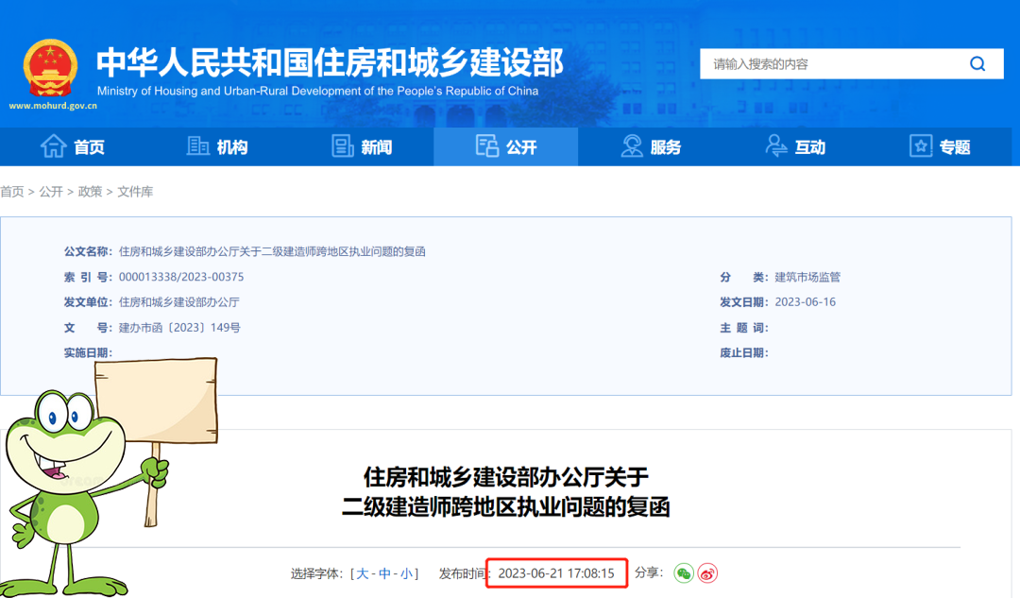
Task: Open the 专题 navigation tab
Action: tap(940, 146)
